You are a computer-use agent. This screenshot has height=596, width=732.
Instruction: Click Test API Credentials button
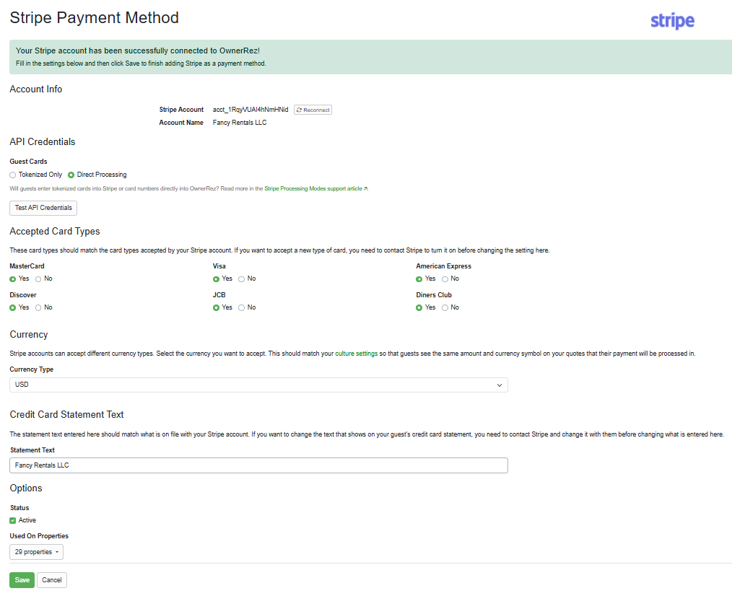click(x=43, y=208)
